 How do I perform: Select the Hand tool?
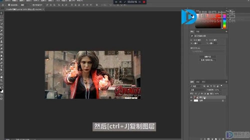coord(2,77)
